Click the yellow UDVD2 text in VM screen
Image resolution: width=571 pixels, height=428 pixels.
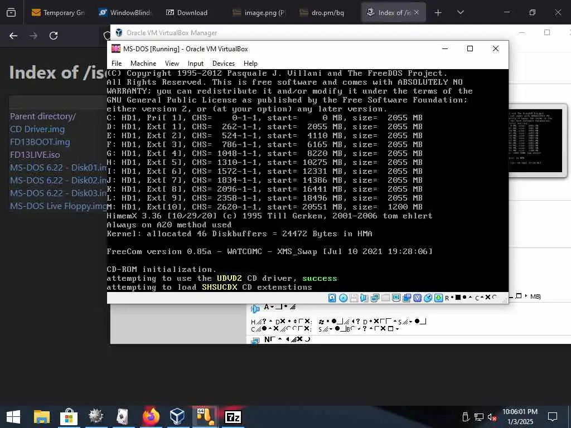click(x=229, y=279)
